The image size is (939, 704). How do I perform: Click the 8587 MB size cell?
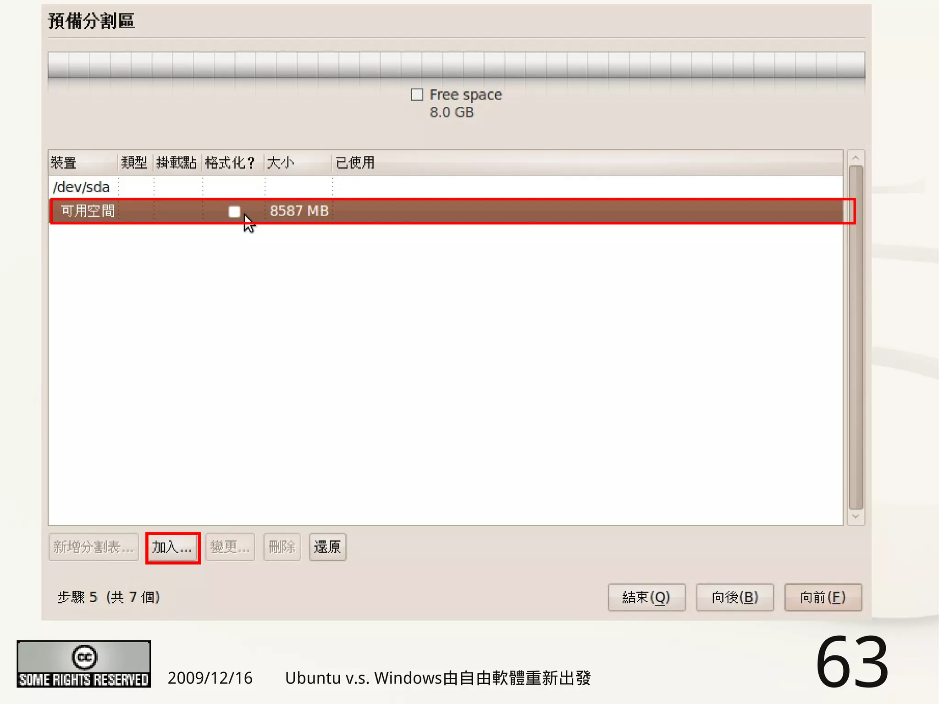[299, 211]
